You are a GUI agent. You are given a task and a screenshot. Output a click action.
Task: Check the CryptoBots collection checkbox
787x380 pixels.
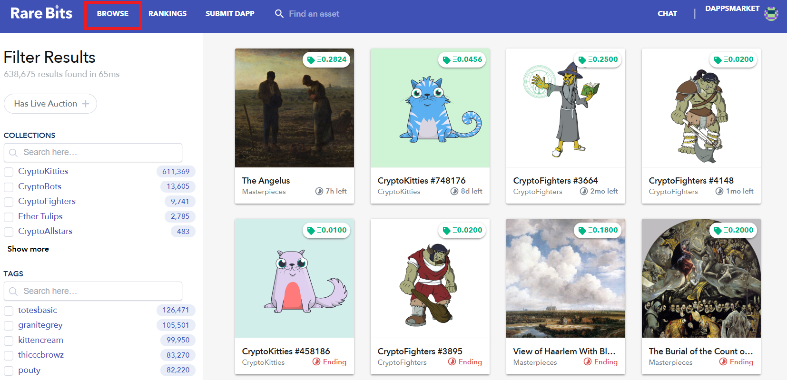pyautogui.click(x=9, y=187)
